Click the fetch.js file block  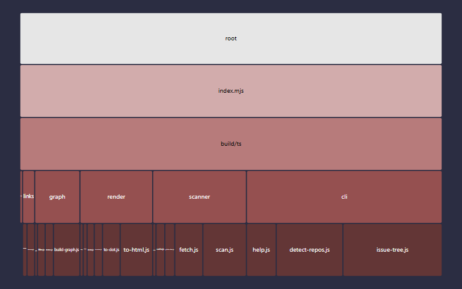pyautogui.click(x=189, y=250)
